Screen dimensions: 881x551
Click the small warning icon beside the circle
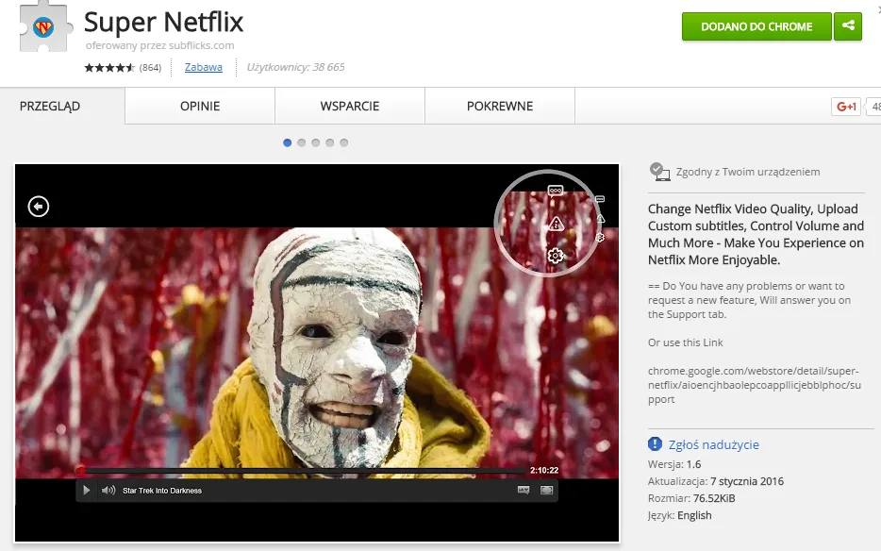point(601,218)
